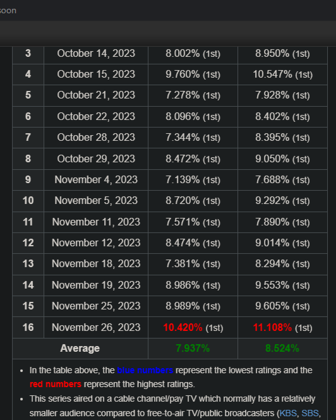Click the 8.950% rating value
This screenshot has height=420, width=336.
coord(272,53)
